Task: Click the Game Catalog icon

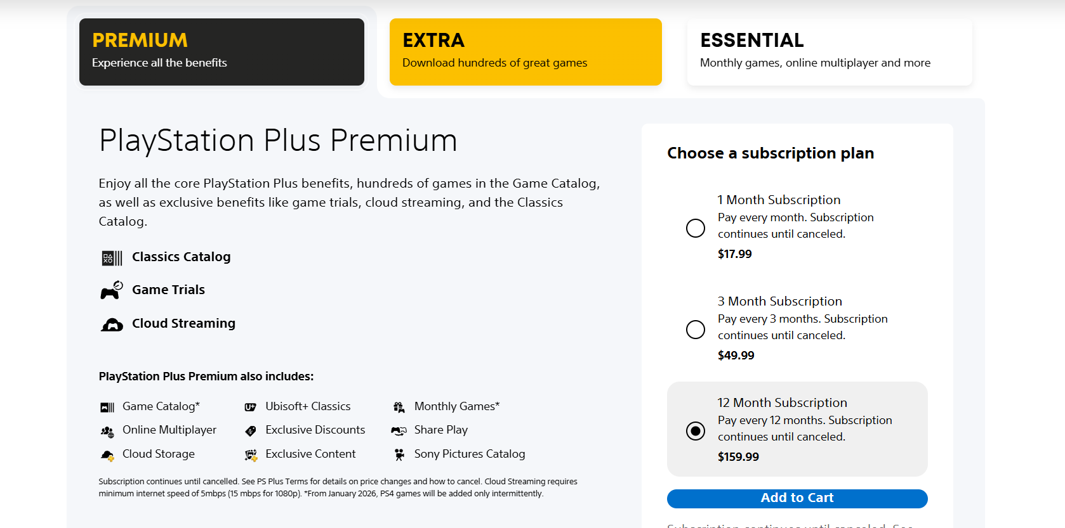Action: point(107,407)
